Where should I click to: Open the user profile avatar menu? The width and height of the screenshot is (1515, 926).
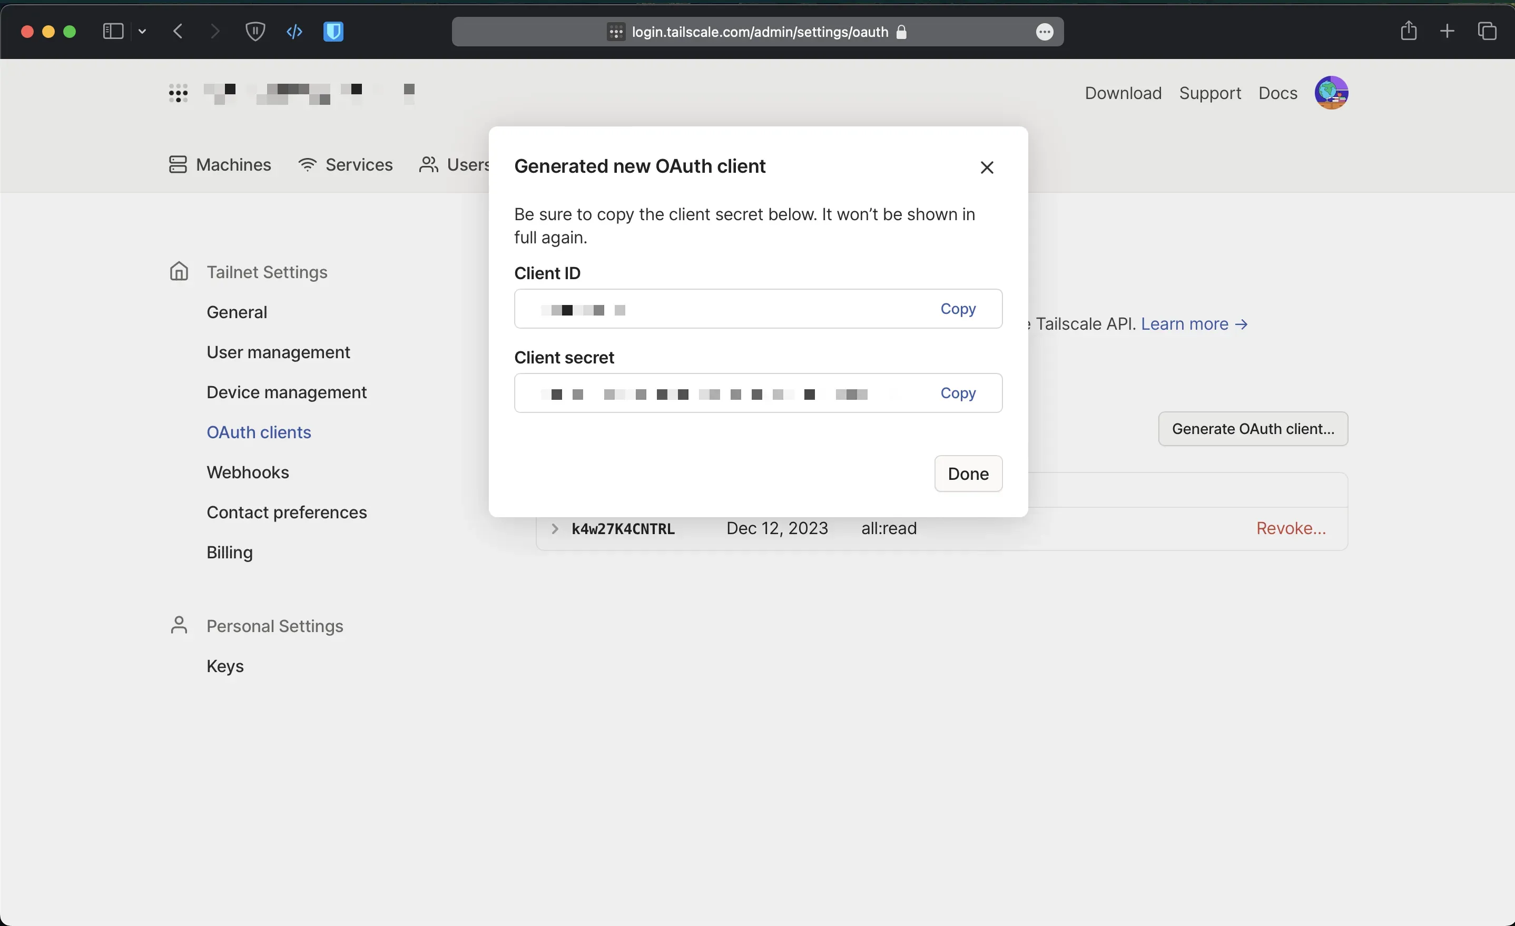1331,93
